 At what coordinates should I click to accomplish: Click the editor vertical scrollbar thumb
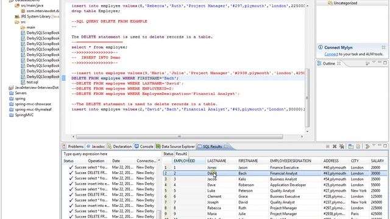(x=307, y=98)
